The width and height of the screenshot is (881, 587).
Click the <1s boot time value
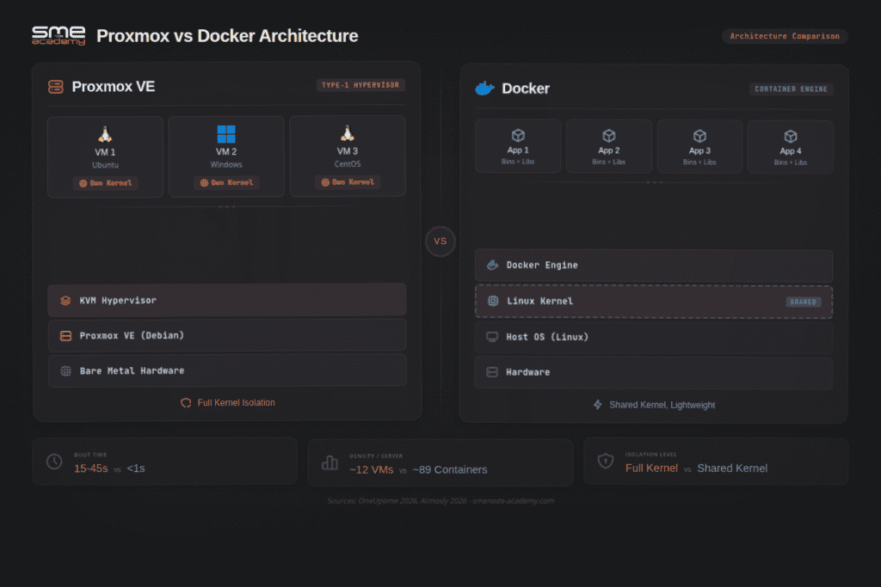[x=135, y=468]
